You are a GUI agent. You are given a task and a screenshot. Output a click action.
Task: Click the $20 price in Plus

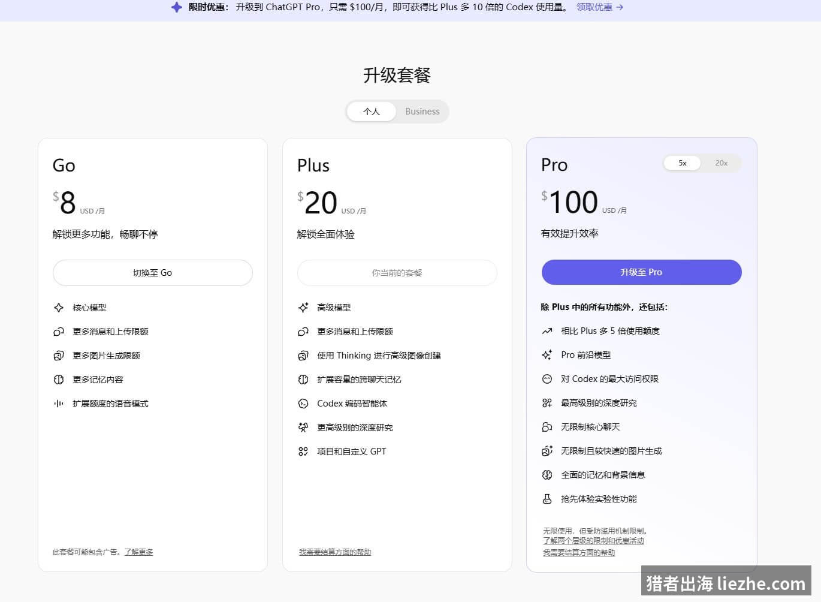(318, 203)
